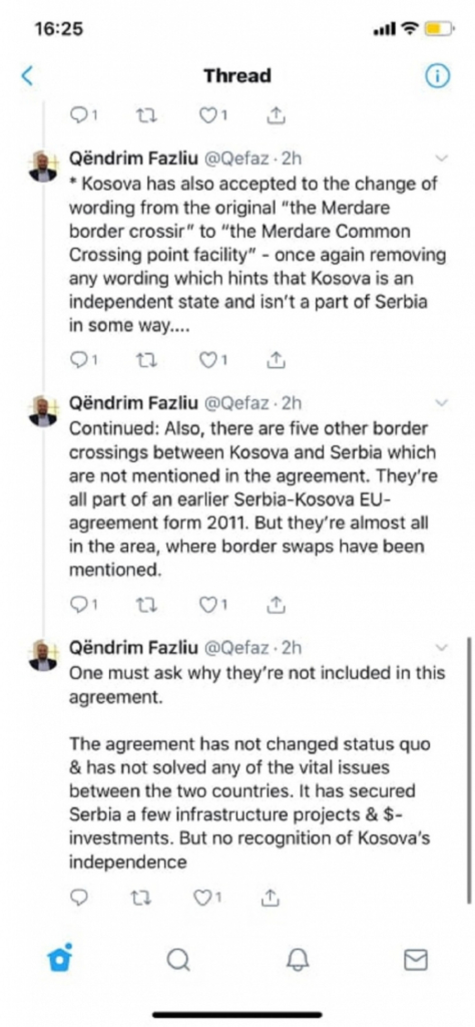Open thread info circle icon
475x1027 pixels.
tap(437, 76)
